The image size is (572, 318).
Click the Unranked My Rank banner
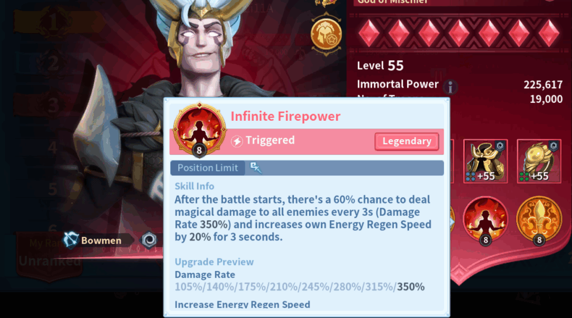point(50,255)
